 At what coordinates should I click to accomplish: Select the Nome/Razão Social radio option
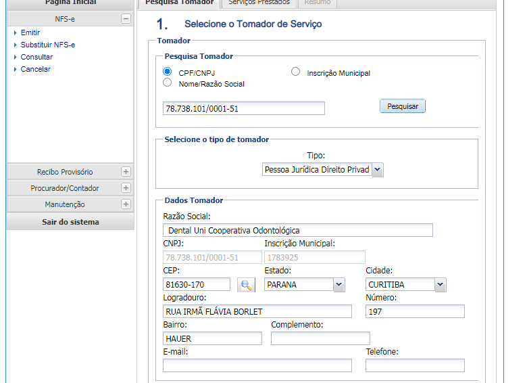pyautogui.click(x=168, y=83)
